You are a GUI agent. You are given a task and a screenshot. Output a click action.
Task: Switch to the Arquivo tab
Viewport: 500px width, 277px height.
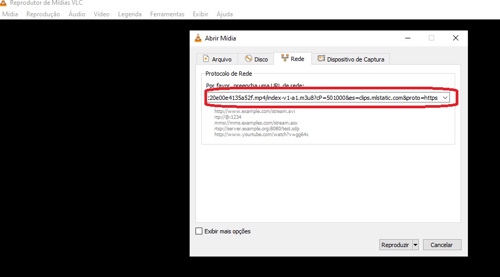(217, 59)
